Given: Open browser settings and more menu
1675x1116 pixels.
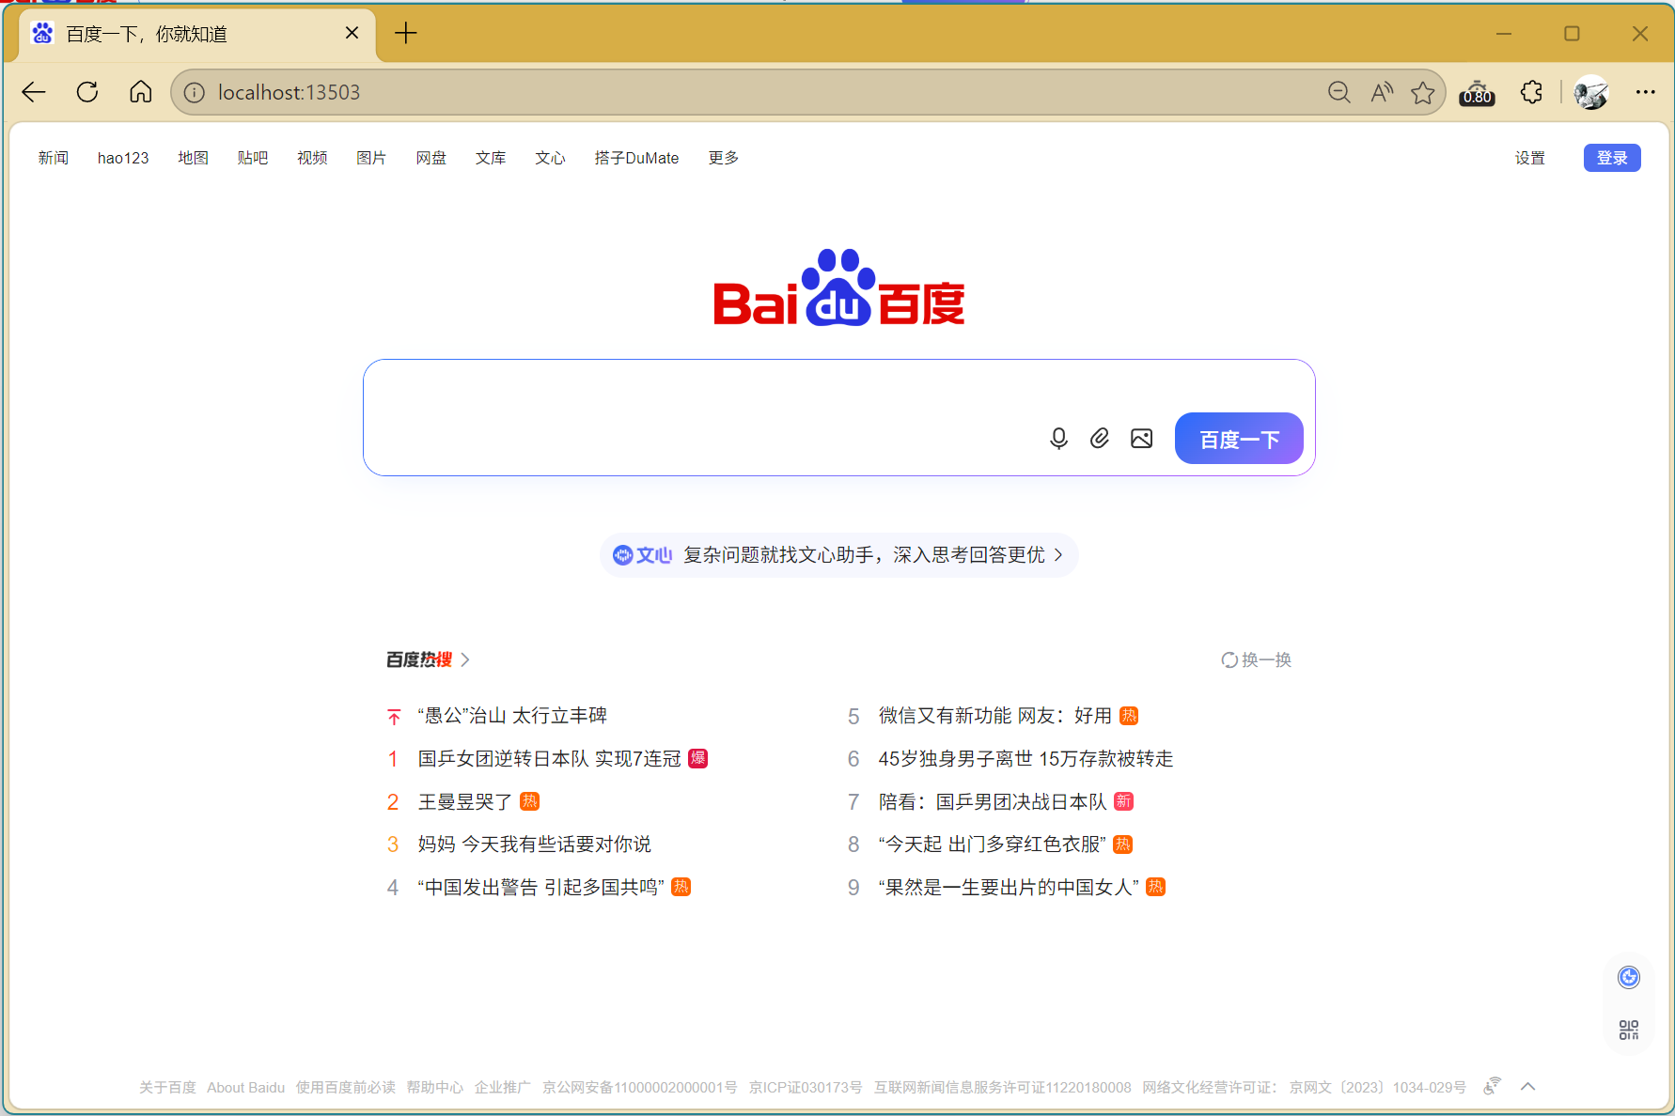Looking at the screenshot, I should pos(1645,92).
